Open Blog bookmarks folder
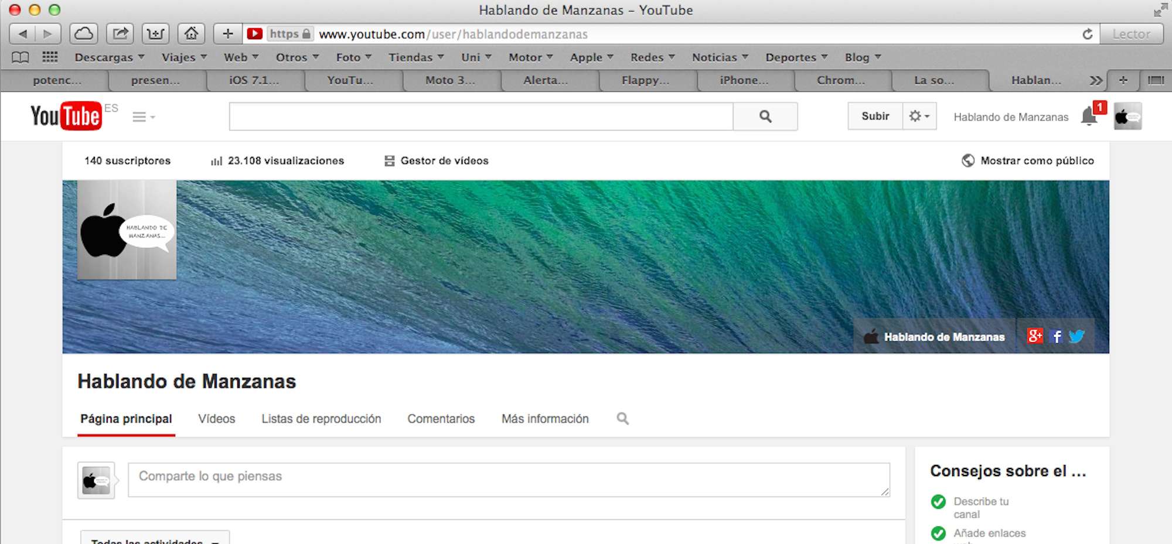This screenshot has width=1172, height=544. [863, 57]
